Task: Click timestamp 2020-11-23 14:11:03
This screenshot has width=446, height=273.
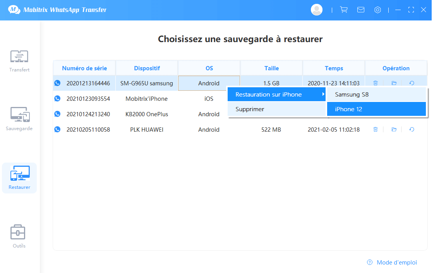Action: (334, 83)
